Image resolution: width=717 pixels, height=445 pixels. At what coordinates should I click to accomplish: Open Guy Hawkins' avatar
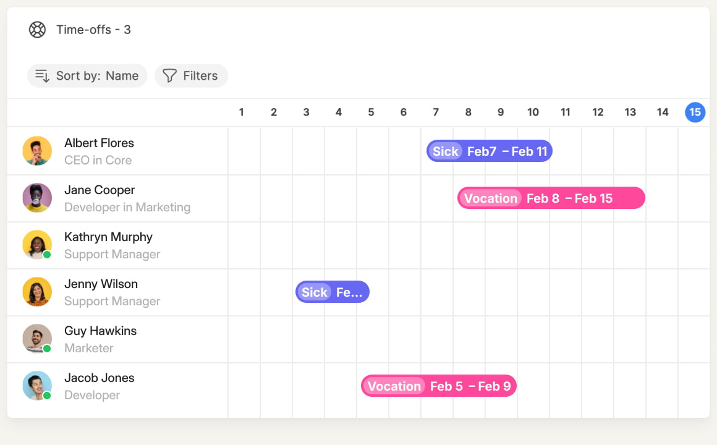pos(37,339)
